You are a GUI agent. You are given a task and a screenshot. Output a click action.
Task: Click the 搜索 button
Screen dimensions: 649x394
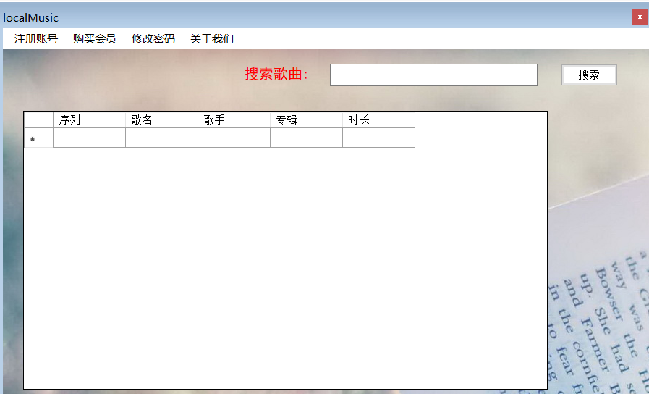589,75
